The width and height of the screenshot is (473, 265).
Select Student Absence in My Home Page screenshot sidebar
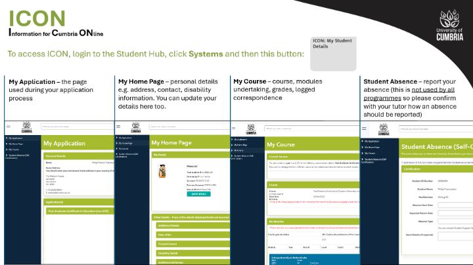127,155
